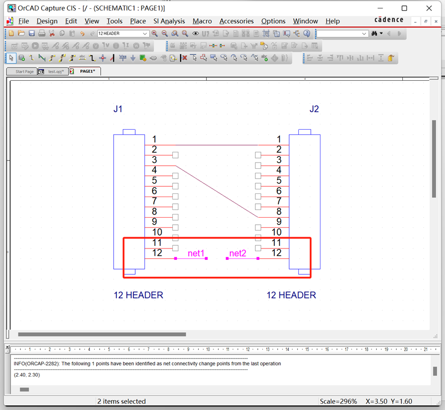Click the yellow tag icon on alignment toolbar
Screen dimensions: 445x410
click(390, 58)
